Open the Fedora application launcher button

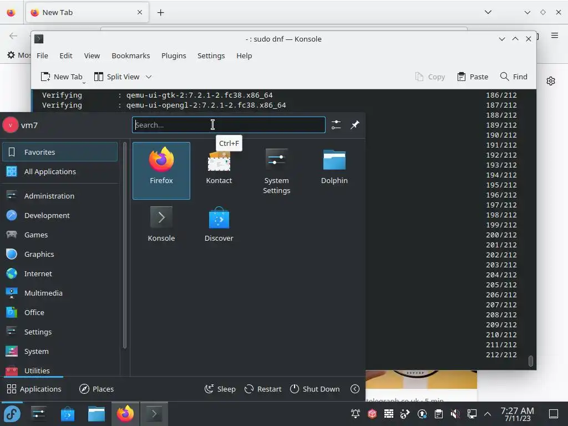(x=12, y=414)
